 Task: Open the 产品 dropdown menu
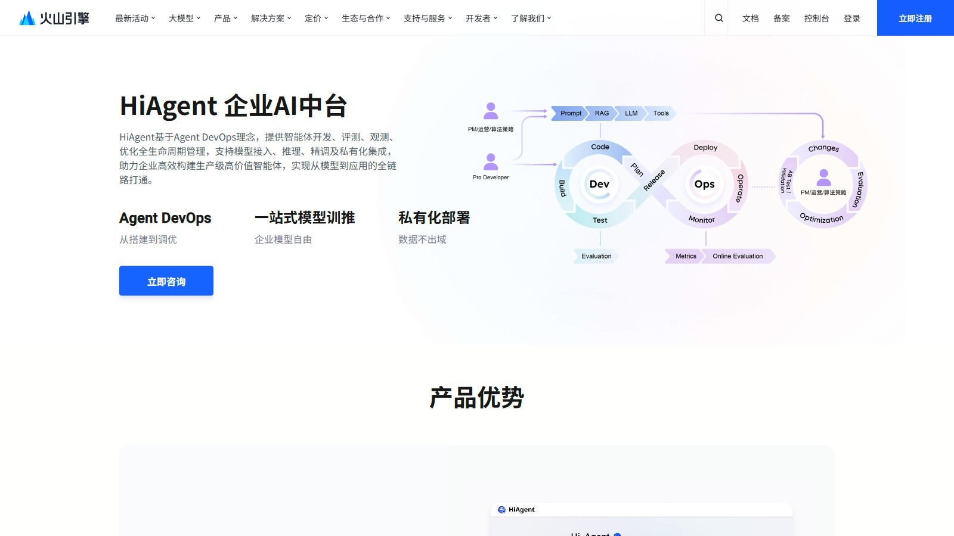point(225,18)
